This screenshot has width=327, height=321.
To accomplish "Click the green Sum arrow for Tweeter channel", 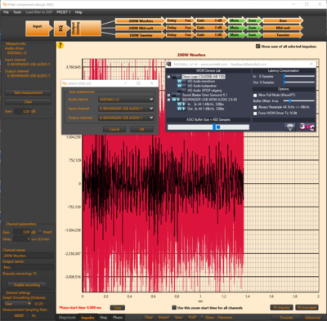I will coord(253,35).
